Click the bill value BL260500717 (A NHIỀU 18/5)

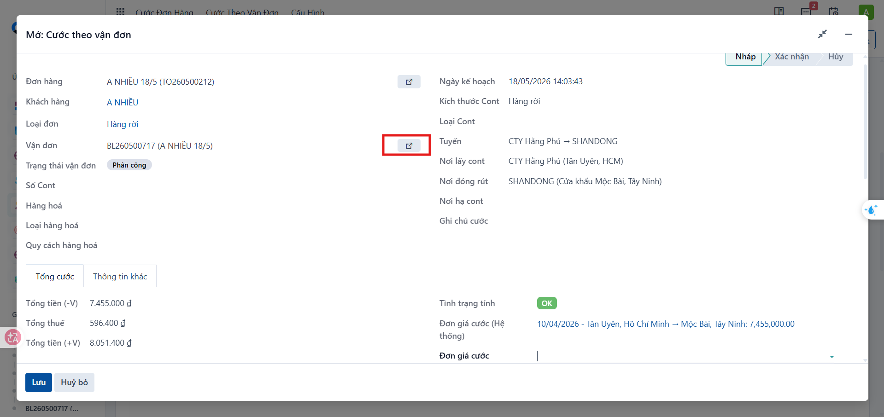click(x=160, y=146)
